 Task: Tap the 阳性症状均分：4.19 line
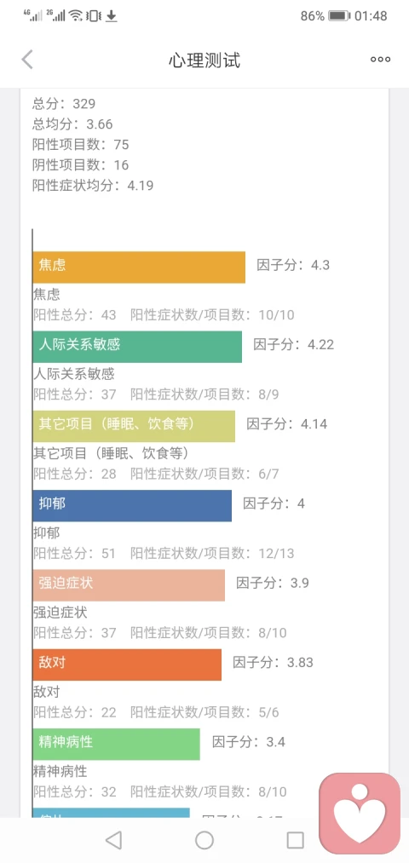tap(93, 186)
